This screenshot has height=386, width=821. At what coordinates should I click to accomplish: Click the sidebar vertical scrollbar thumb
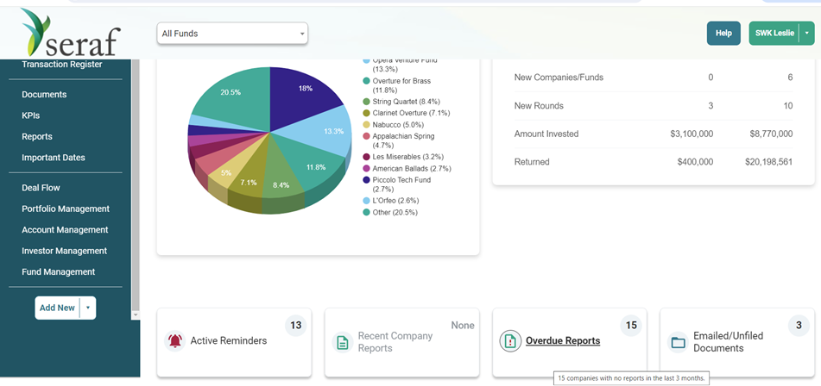(x=136, y=185)
